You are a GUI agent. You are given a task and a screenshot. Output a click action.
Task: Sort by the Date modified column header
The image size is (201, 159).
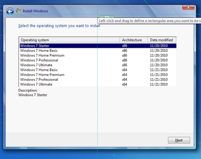pyautogui.click(x=162, y=40)
